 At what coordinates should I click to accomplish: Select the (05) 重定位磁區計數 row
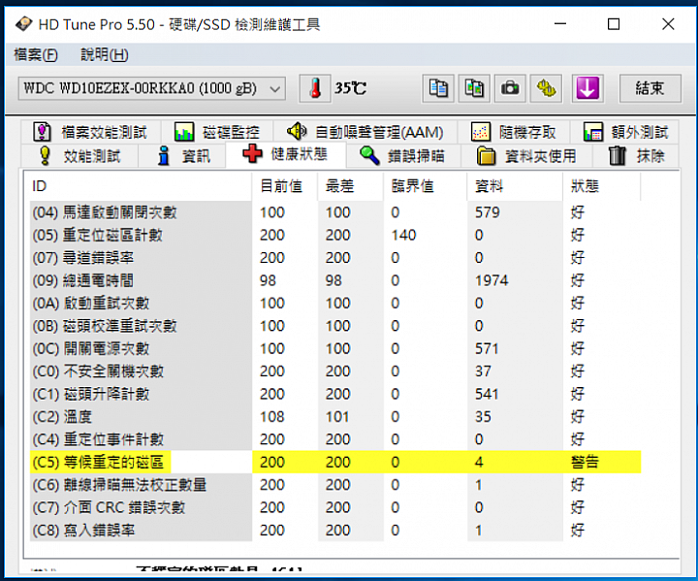335,235
